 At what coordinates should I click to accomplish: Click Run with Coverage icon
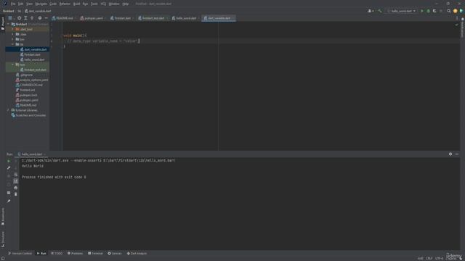point(434,11)
